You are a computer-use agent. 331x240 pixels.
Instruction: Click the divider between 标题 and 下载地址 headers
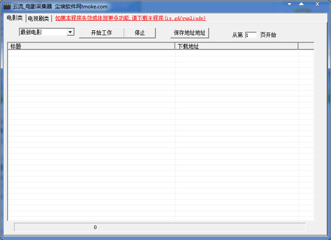pos(175,46)
